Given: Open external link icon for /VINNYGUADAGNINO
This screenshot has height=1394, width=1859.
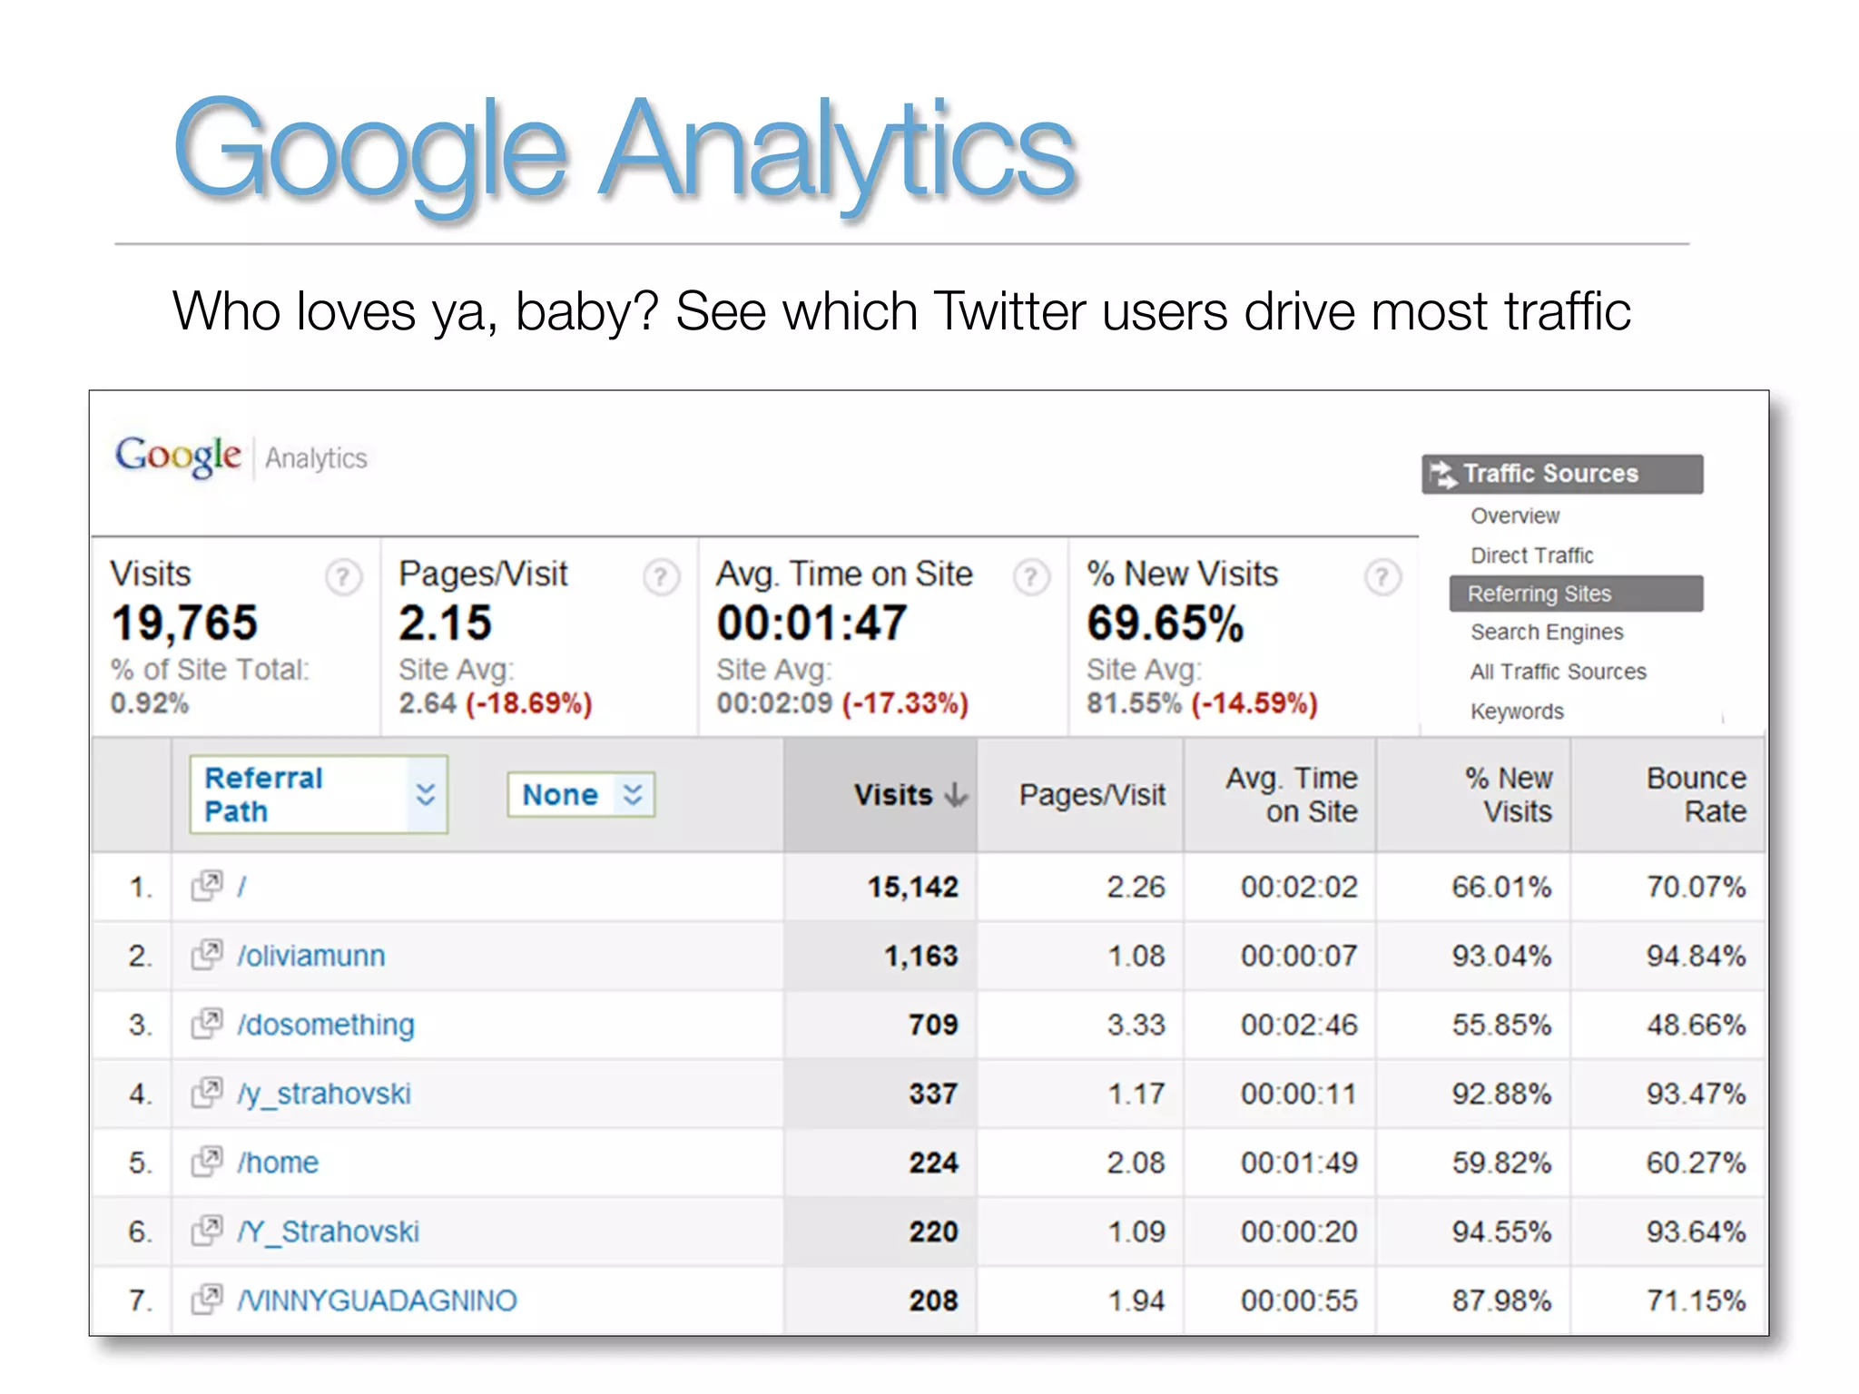Looking at the screenshot, I should click(207, 1300).
